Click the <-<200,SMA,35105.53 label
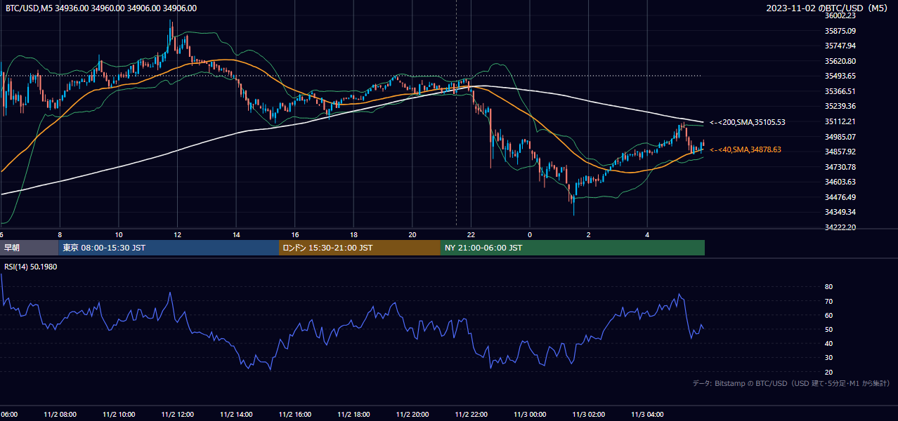 point(747,122)
